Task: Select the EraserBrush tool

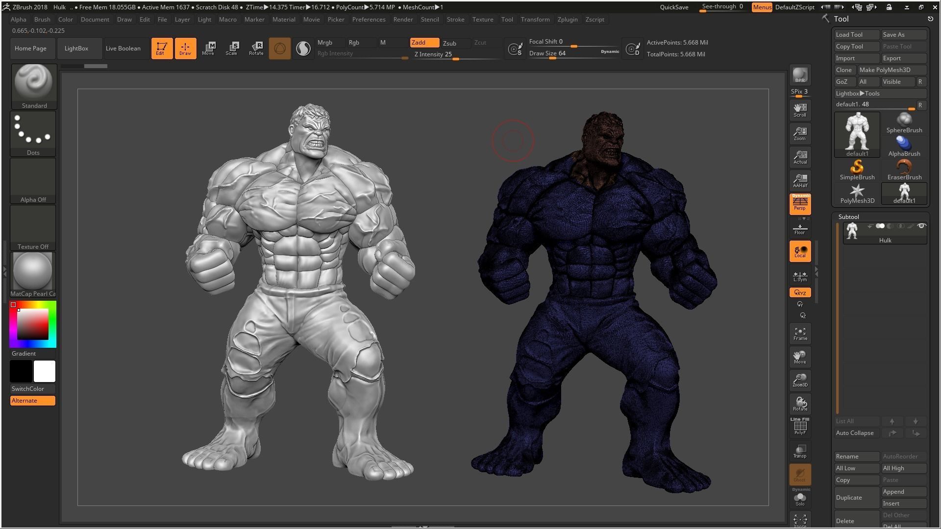Action: (904, 170)
